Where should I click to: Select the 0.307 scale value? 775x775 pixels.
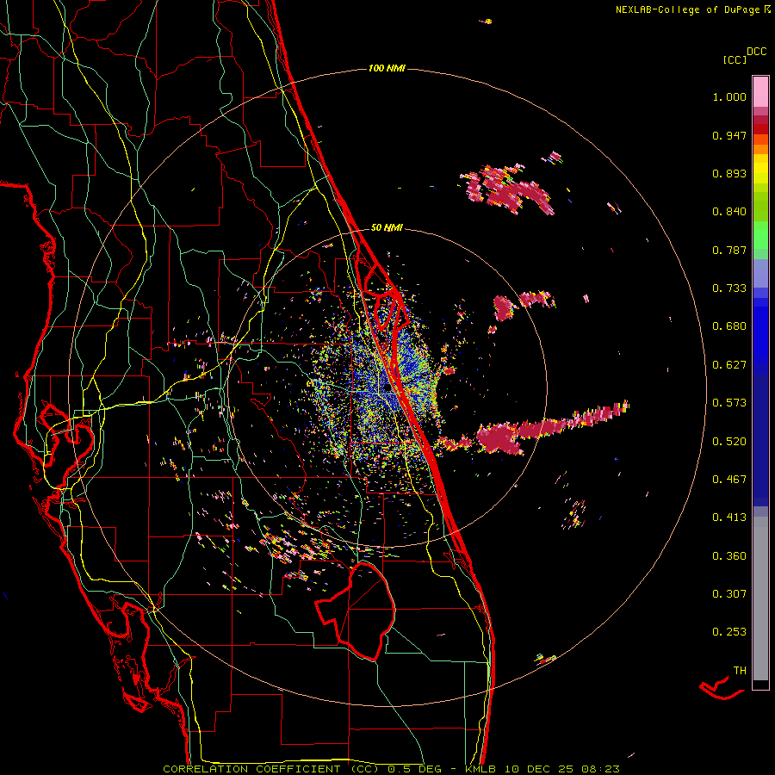click(729, 594)
